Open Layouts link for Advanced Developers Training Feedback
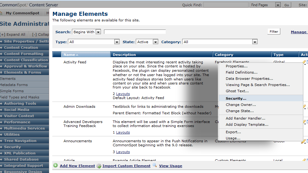This screenshot has height=173, width=308. pos(123,132)
